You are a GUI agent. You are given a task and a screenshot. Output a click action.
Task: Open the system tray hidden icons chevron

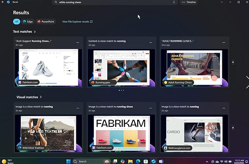[207, 161]
